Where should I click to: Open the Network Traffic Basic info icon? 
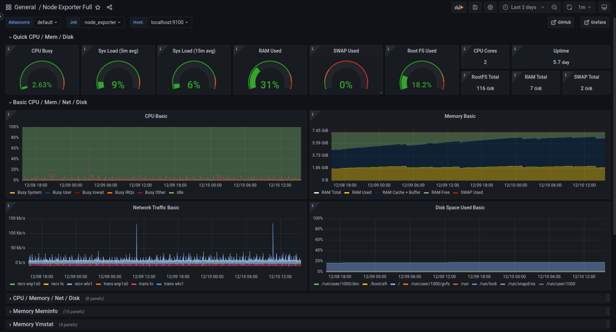[x=9, y=205]
